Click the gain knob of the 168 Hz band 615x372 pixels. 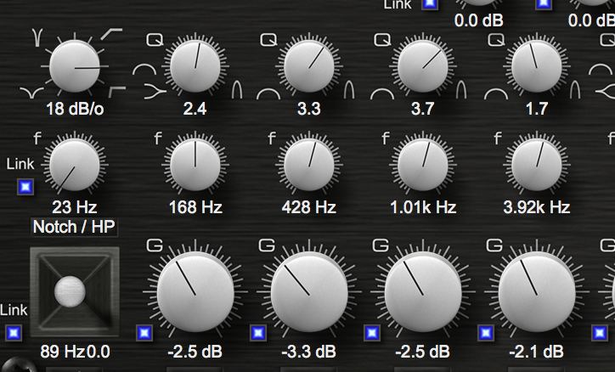(195, 293)
